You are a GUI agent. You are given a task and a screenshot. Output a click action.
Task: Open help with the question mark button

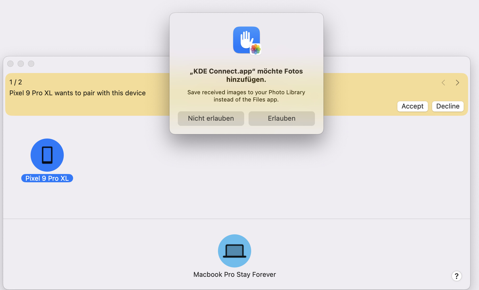(456, 276)
